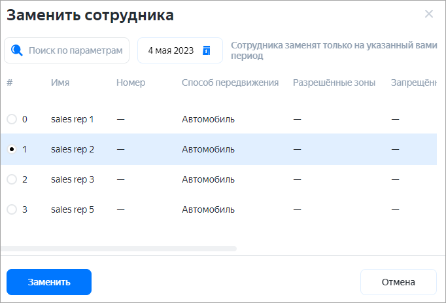This screenshot has height=303, width=446.
Task: Click the Разрешённые зоны column header
Action: point(334,82)
